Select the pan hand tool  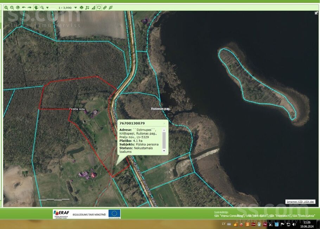(36, 7)
